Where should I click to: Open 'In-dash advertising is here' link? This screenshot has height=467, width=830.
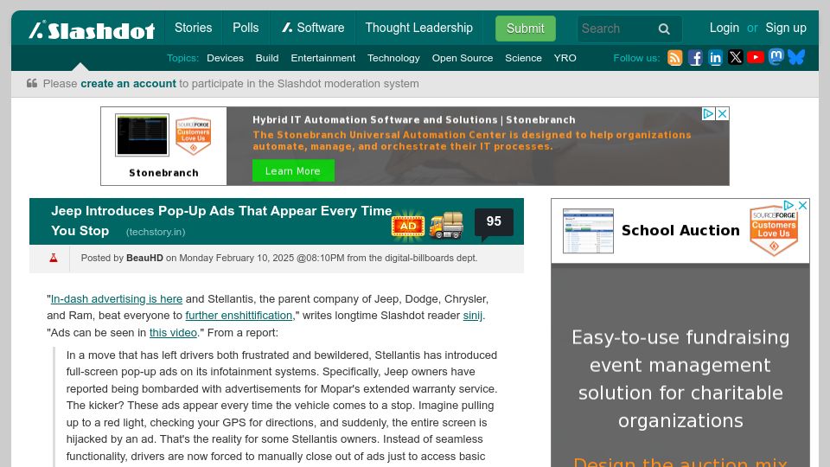click(117, 299)
